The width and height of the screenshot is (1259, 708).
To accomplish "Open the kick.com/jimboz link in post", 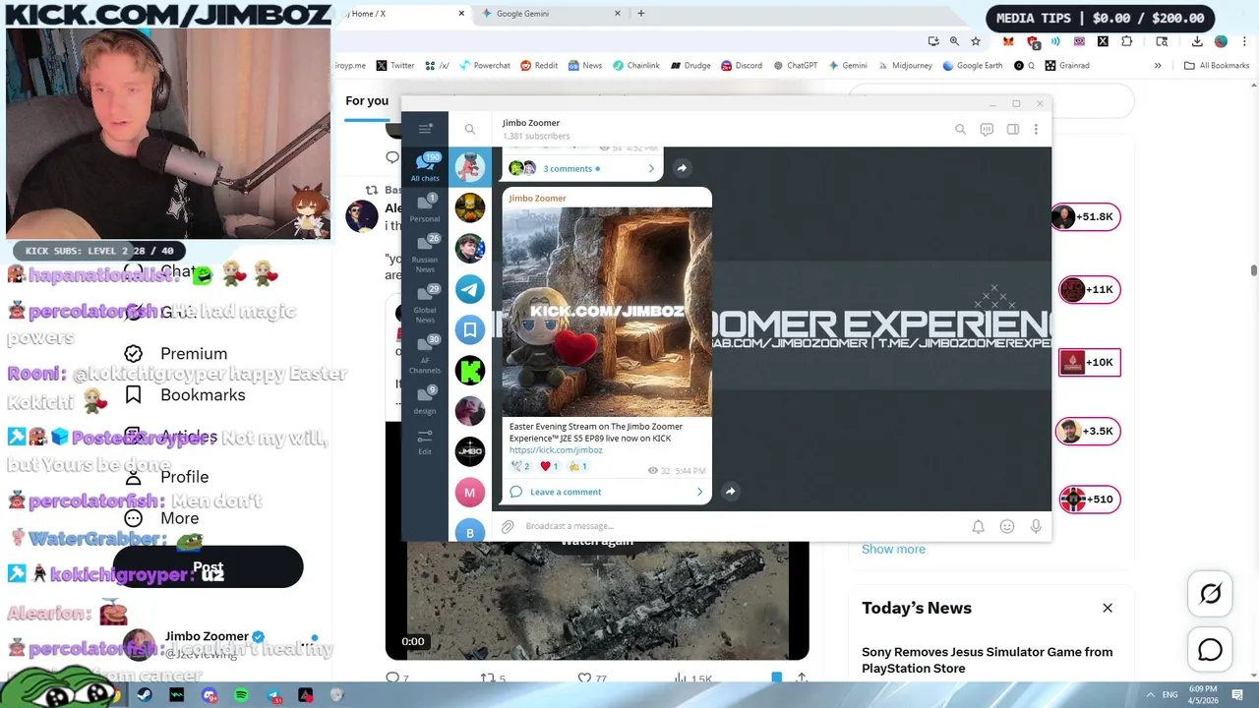I will [556, 449].
